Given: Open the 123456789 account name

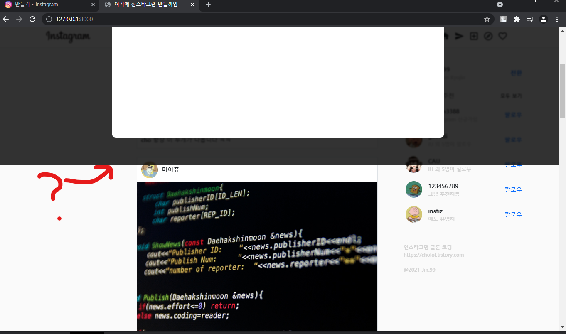Looking at the screenshot, I should 443,186.
